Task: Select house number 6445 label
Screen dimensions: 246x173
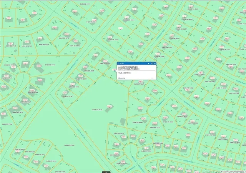Action: click(174, 106)
